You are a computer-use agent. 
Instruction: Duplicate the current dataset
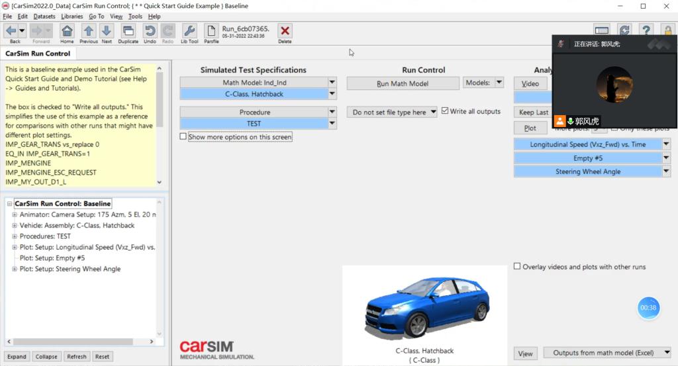[x=128, y=30]
